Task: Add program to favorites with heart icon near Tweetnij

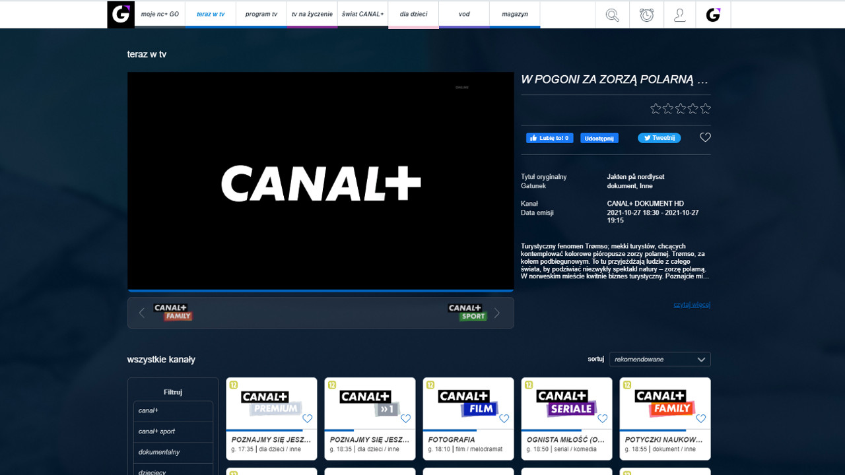Action: coord(705,137)
